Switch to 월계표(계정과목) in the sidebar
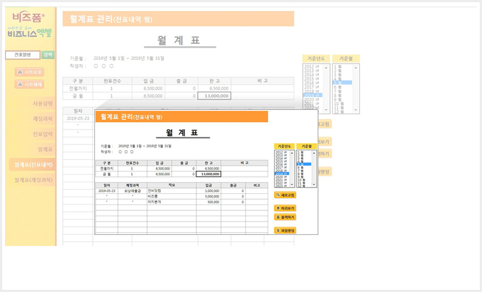The width and height of the screenshot is (482, 292). click(33, 180)
